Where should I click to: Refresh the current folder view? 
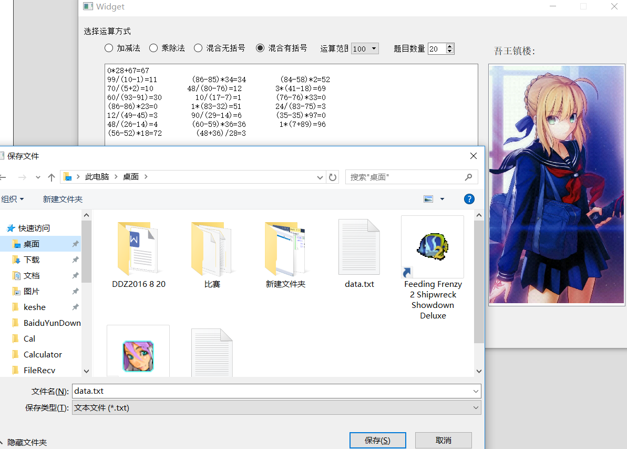[333, 177]
